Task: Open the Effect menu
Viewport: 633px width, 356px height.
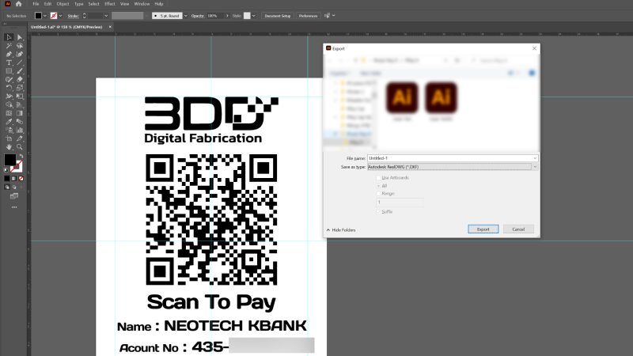Action: point(110,4)
